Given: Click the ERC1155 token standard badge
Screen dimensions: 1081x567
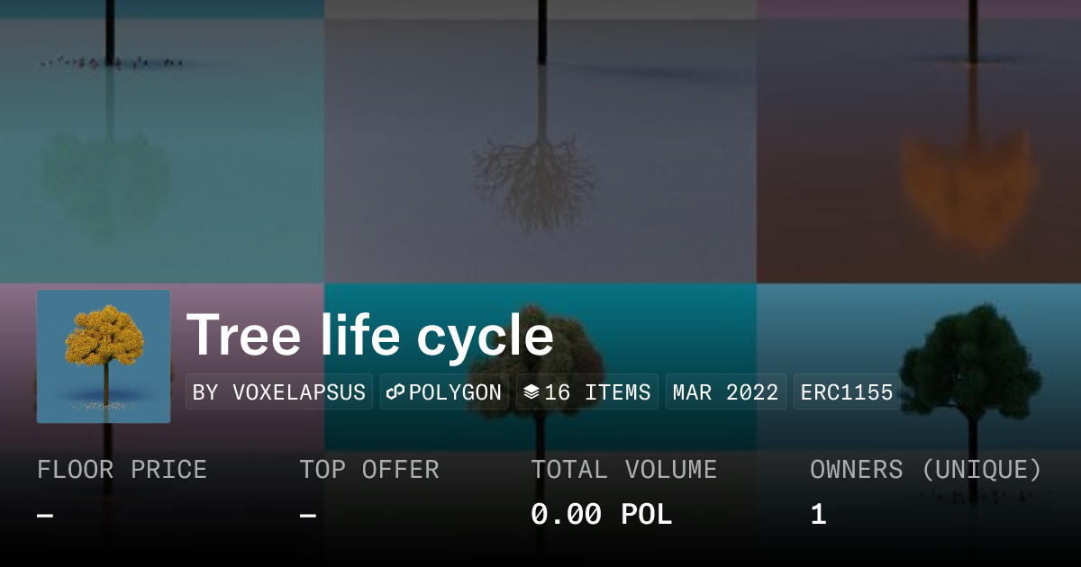Looking at the screenshot, I should (x=847, y=392).
